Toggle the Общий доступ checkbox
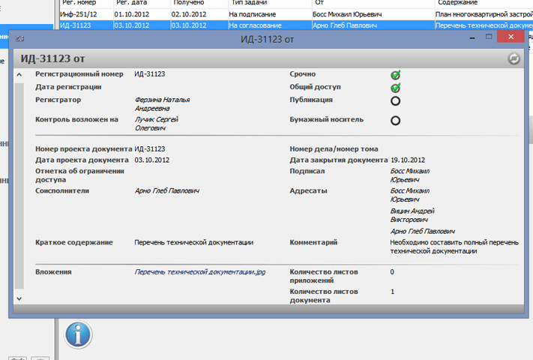533x360 pixels. click(395, 88)
